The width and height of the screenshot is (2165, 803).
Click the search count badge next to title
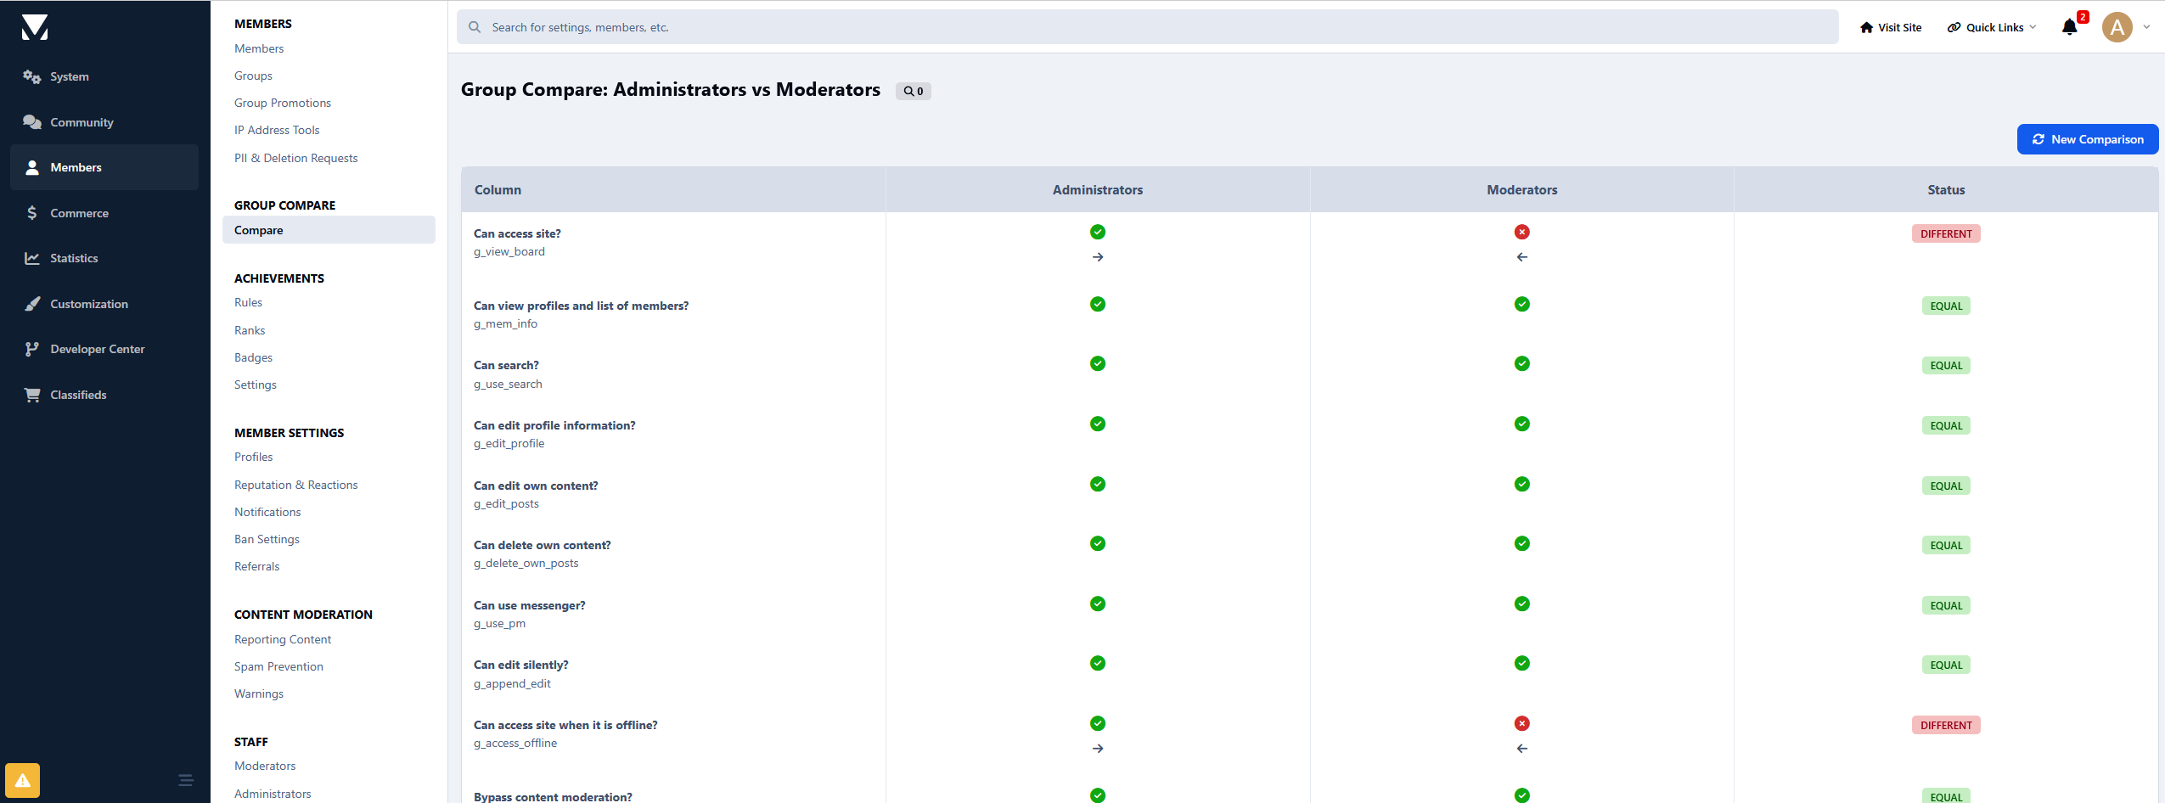tap(913, 91)
